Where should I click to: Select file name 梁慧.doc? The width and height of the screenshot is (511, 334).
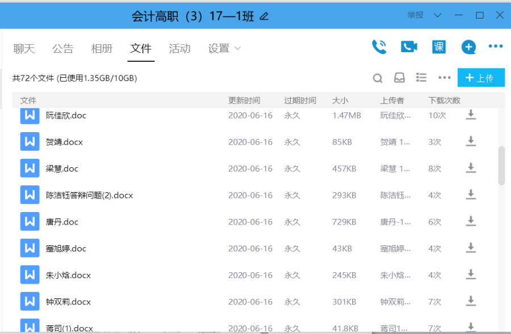point(62,168)
